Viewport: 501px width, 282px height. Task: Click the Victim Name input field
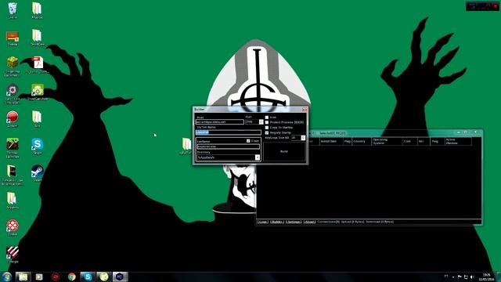tap(228, 132)
